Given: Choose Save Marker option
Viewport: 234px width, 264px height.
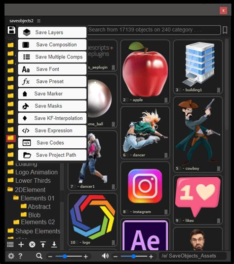Looking at the screenshot, I should [52, 94].
